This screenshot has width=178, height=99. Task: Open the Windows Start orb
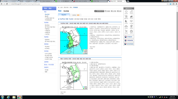(2, 97)
